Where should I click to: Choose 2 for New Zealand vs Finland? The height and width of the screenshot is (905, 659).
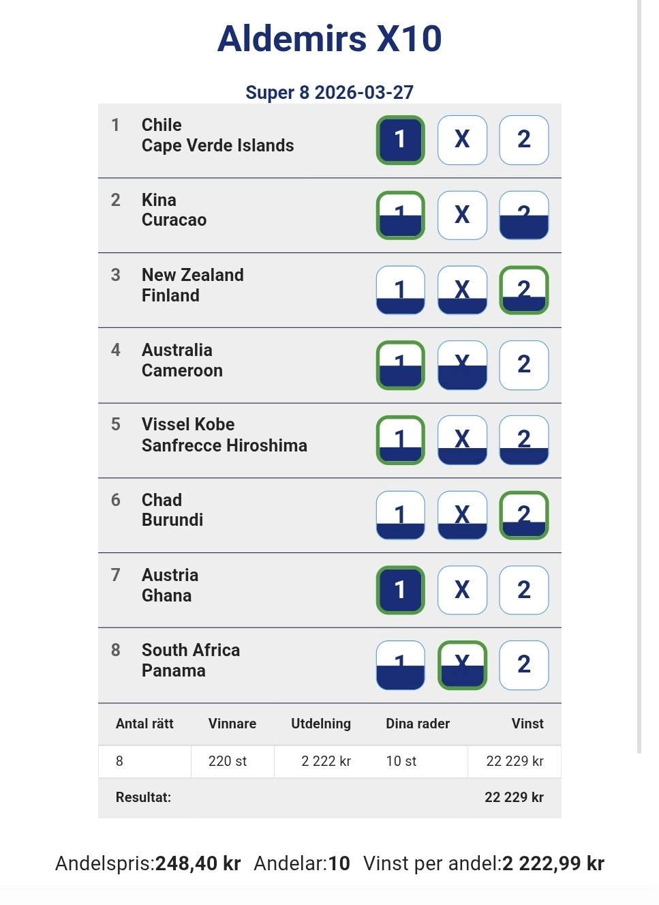pyautogui.click(x=523, y=290)
